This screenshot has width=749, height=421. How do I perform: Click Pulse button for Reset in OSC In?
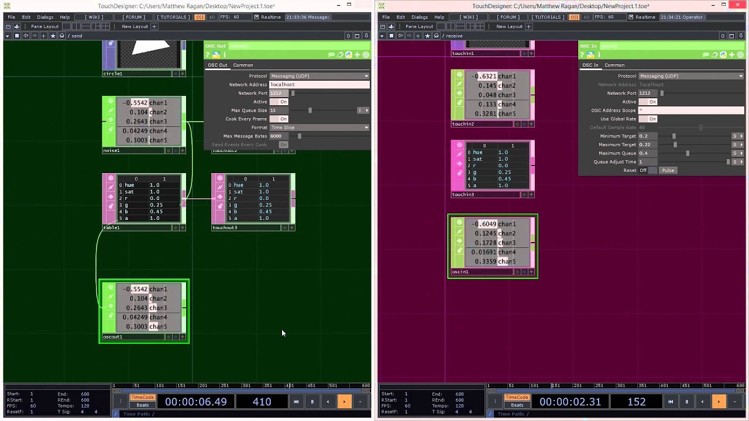(x=668, y=170)
